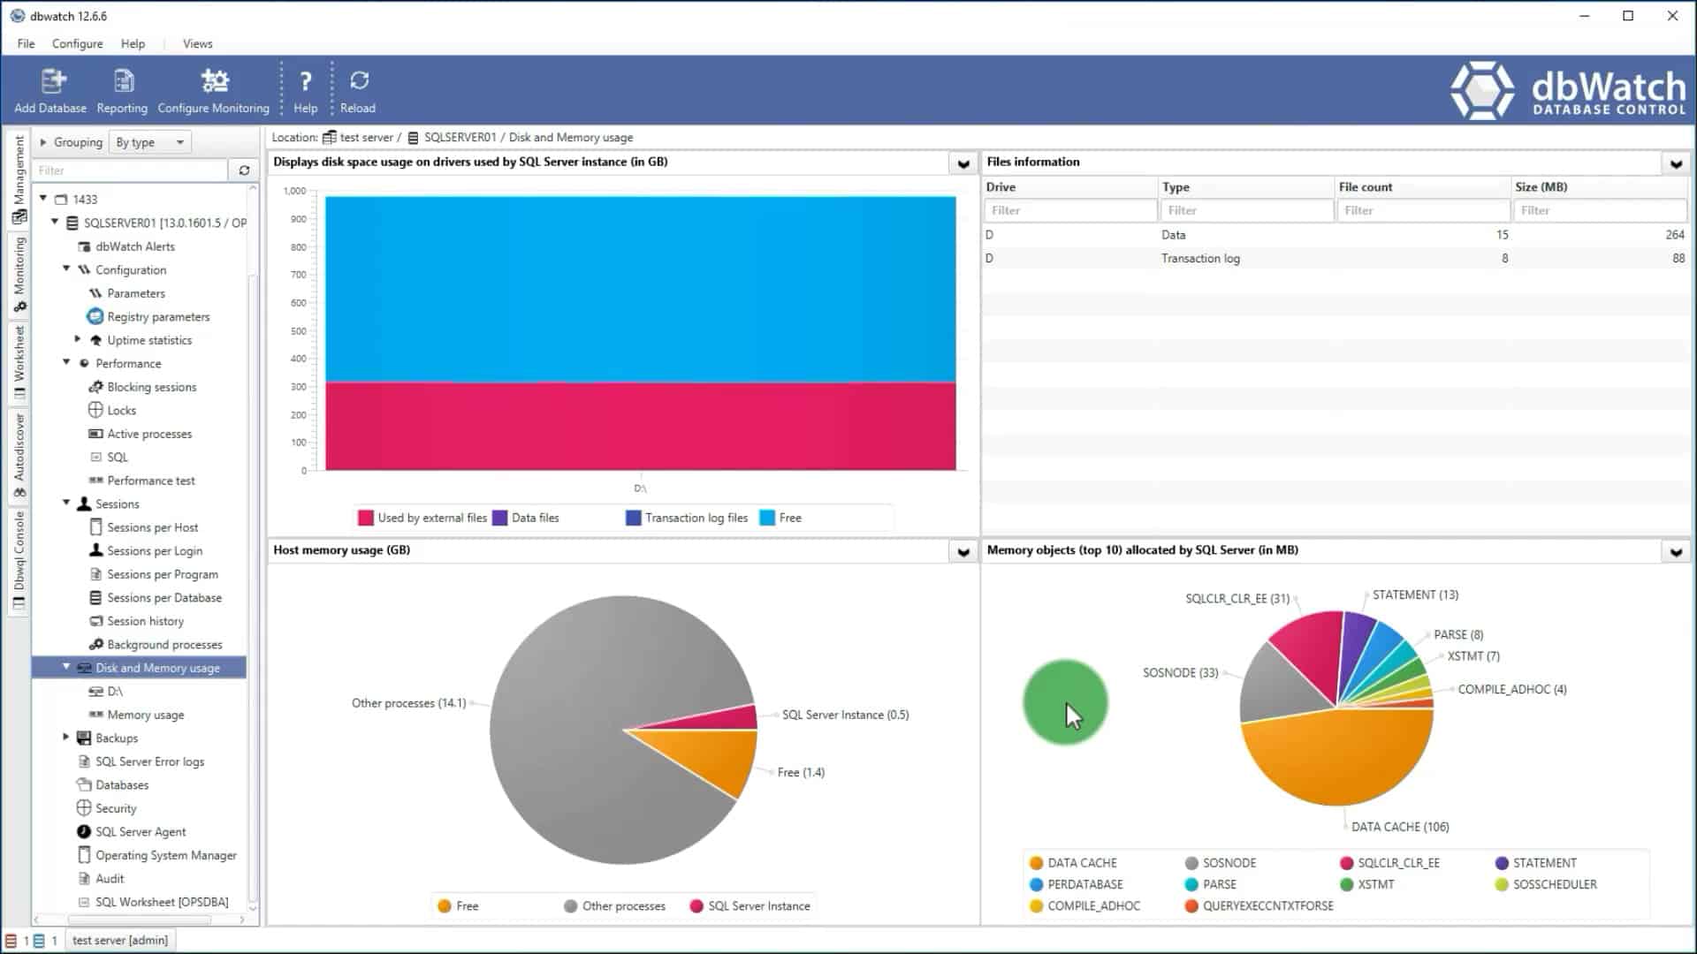Open the Host memory usage panel dropdown
1697x954 pixels.
(x=963, y=552)
